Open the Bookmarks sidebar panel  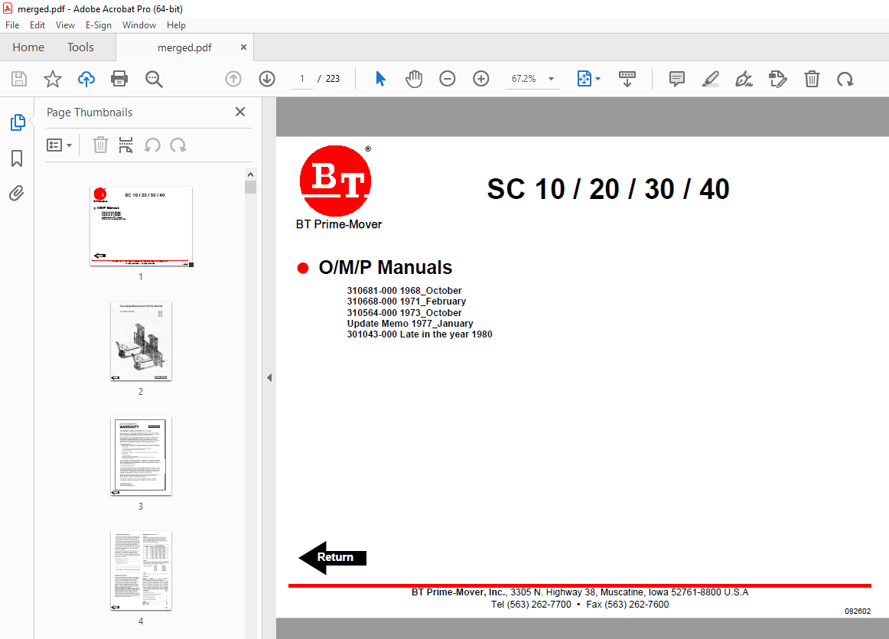click(x=17, y=158)
